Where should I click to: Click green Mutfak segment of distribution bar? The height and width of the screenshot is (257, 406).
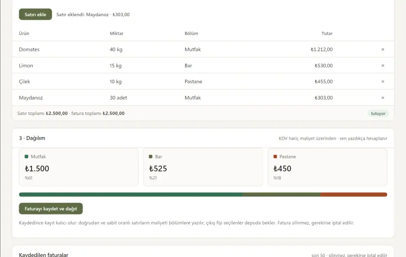(131, 195)
